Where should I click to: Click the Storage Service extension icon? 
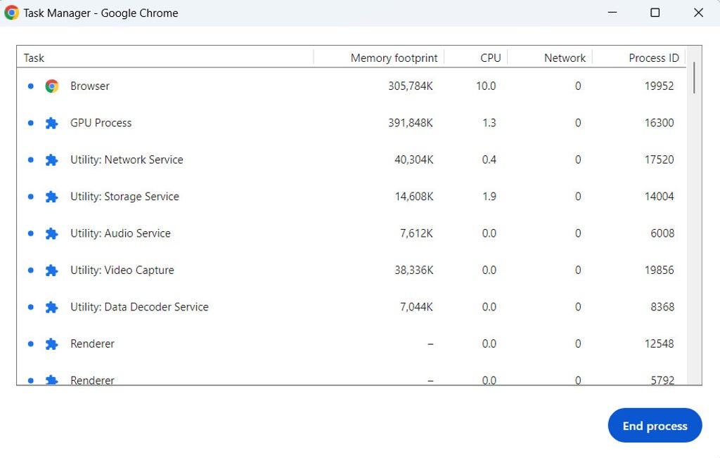(x=51, y=197)
